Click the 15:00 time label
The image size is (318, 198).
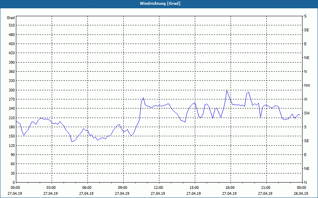click(x=194, y=188)
